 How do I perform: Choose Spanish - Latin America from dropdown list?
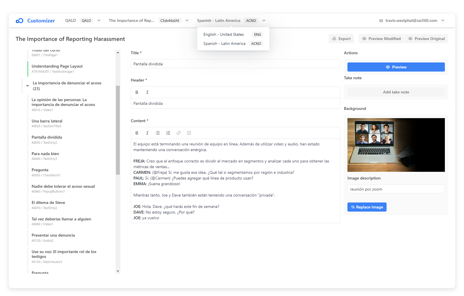(233, 43)
